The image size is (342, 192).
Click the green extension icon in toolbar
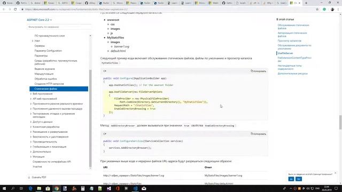coord(324,10)
